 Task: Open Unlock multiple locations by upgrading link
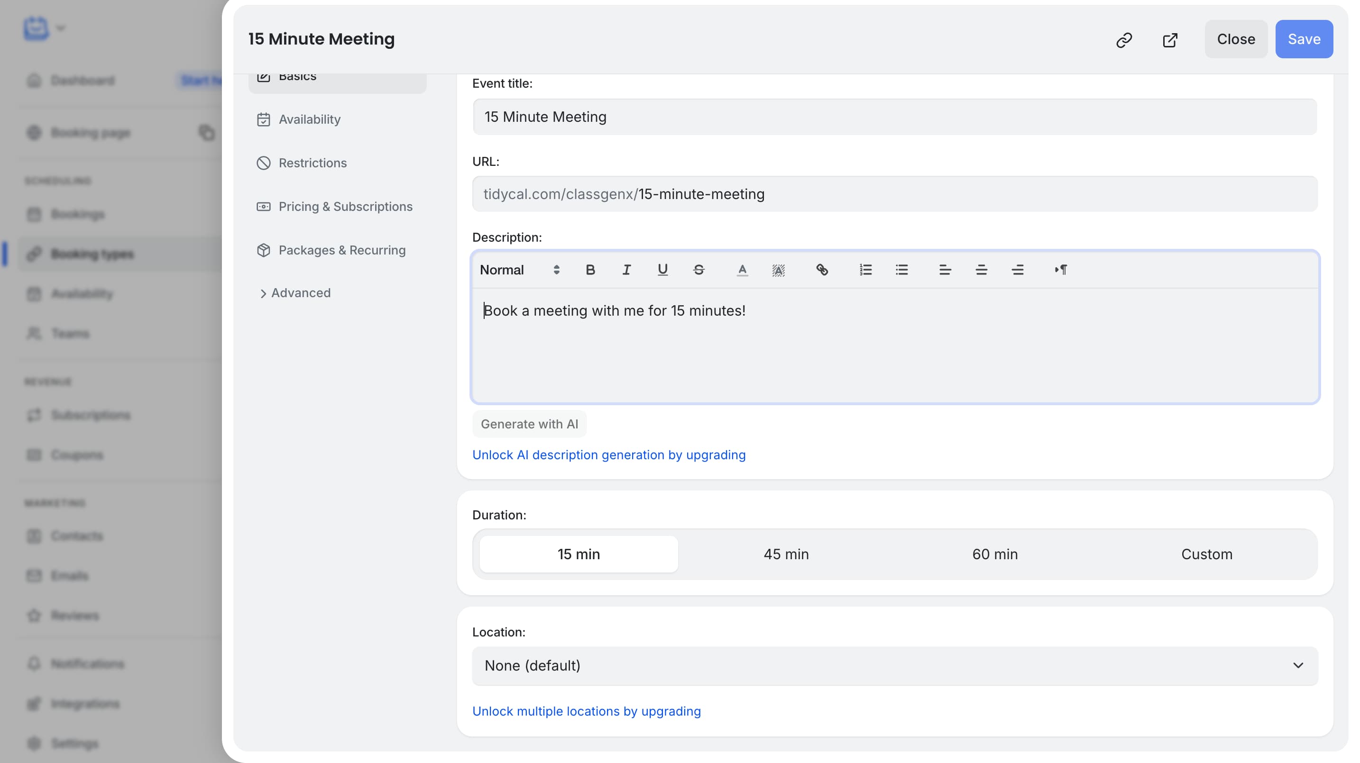click(586, 711)
